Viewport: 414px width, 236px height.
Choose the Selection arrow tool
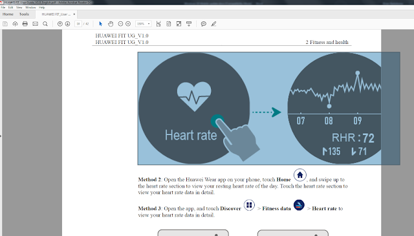point(100,24)
